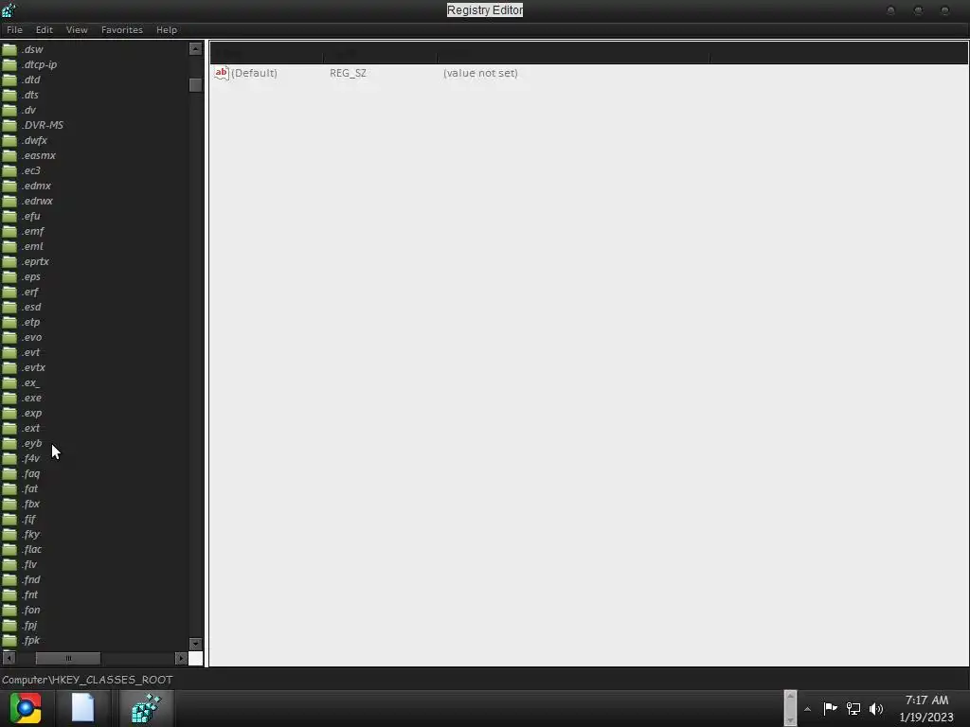The height and width of the screenshot is (727, 970).
Task: Select the .evo registry key
Action: point(31,337)
